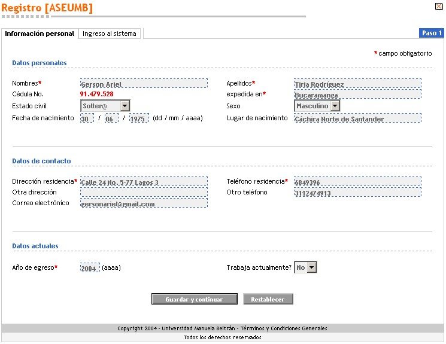
Task: Focus the empty Otra dirección field
Action: (144, 193)
